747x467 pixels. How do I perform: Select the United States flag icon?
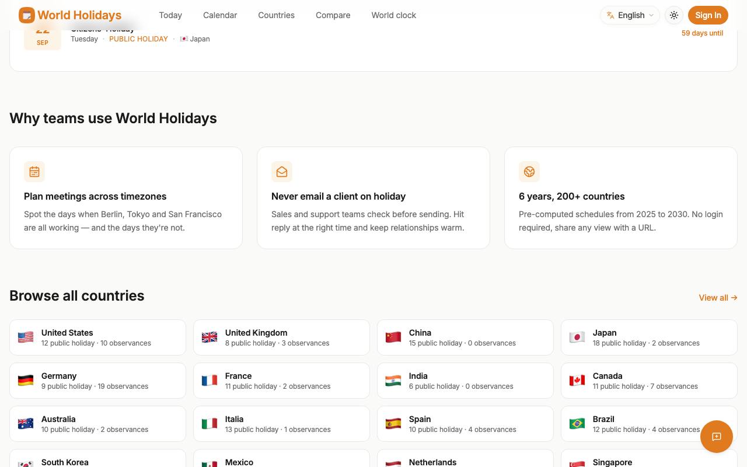pos(26,337)
